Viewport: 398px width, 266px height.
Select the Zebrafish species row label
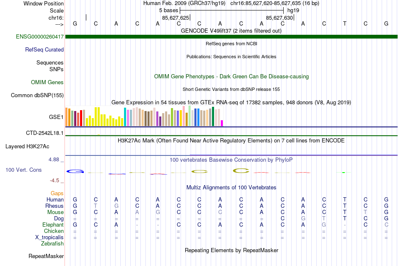tap(52, 243)
